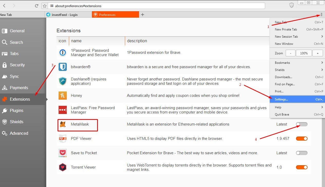The width and height of the screenshot is (325, 187).
Task: Click the description column header
Action: click(x=137, y=41)
